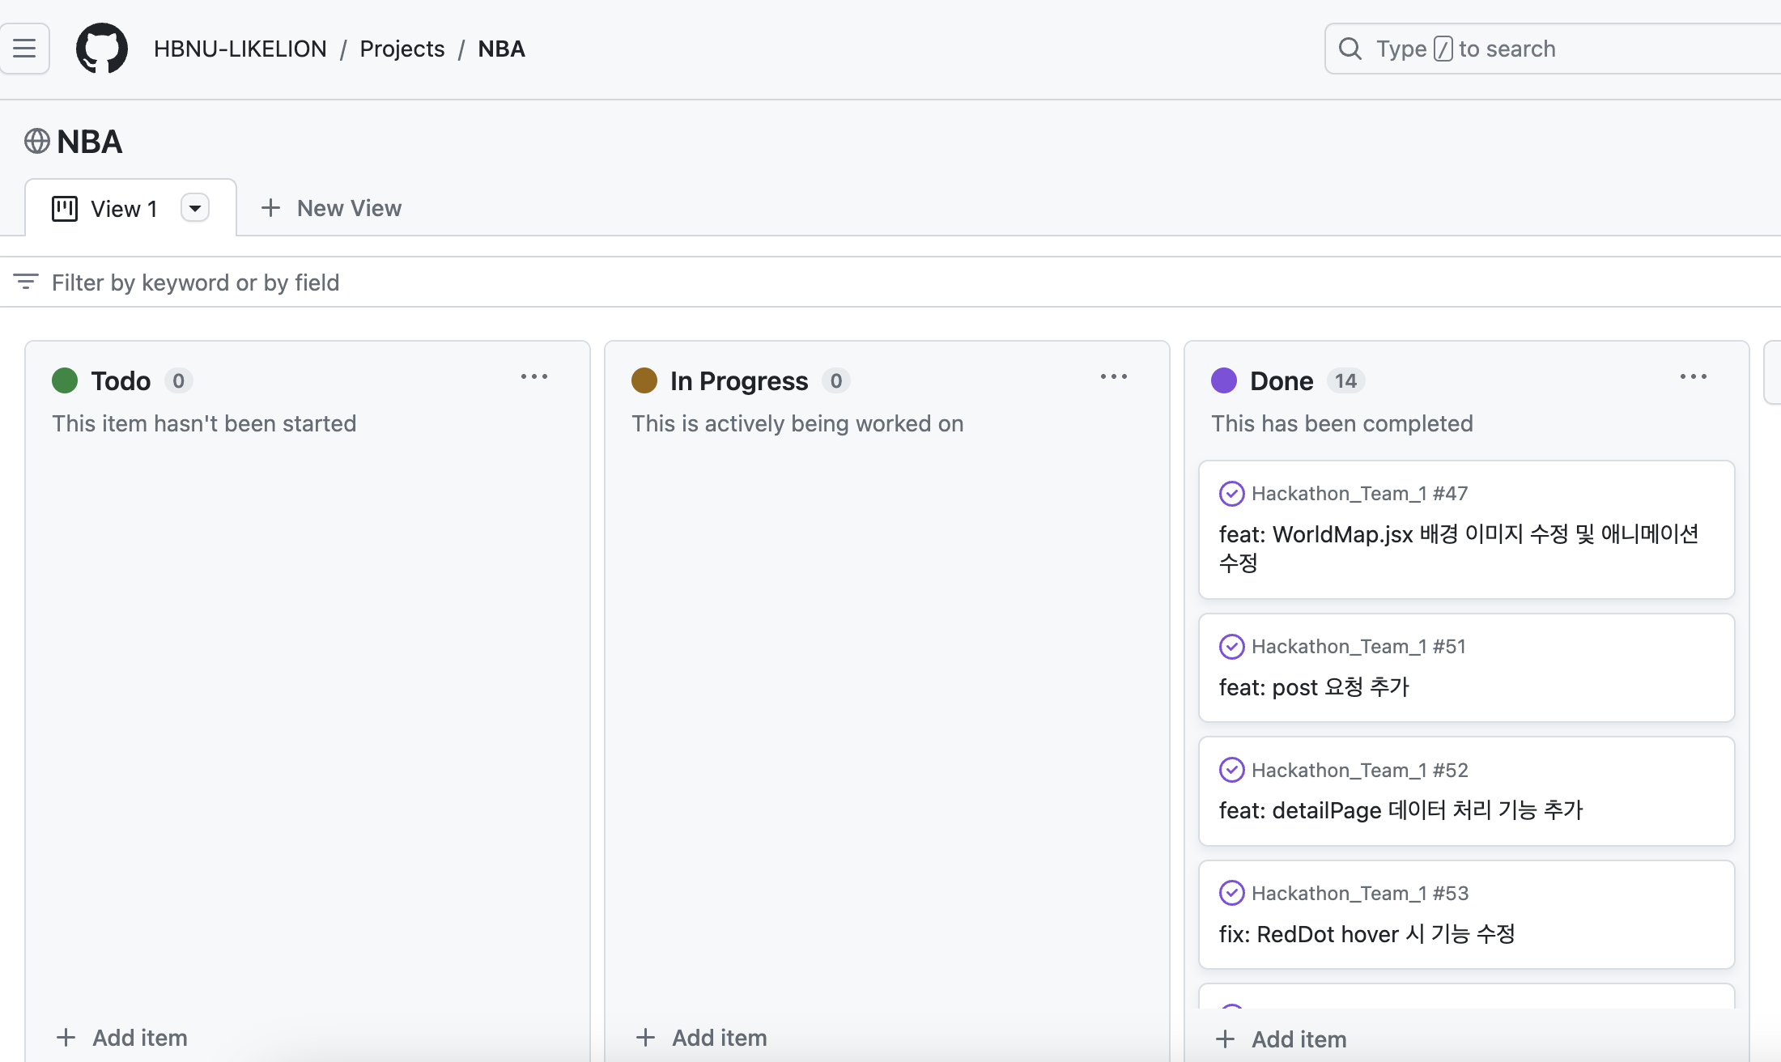The image size is (1781, 1062).
Task: Select the View 1 tab
Action: [123, 209]
